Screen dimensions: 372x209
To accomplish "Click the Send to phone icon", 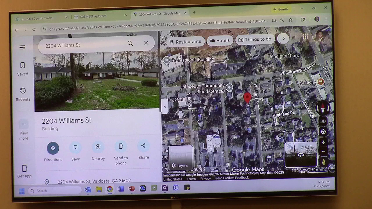I will click(x=121, y=146).
